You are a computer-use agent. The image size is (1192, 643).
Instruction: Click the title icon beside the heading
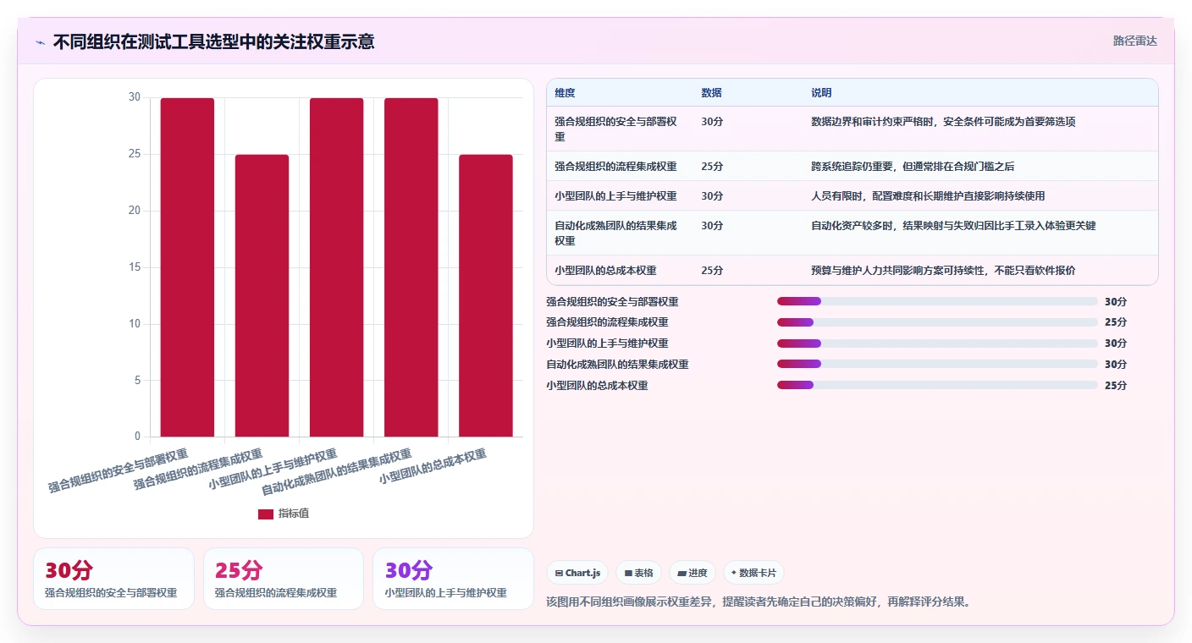[x=40, y=42]
